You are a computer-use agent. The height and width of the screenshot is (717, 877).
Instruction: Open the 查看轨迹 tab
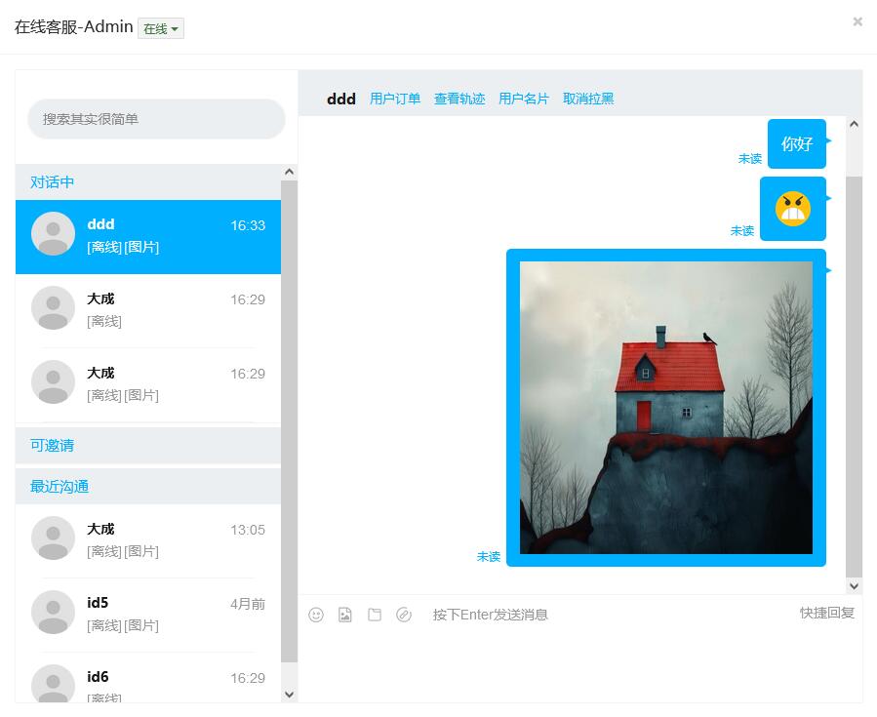point(459,99)
